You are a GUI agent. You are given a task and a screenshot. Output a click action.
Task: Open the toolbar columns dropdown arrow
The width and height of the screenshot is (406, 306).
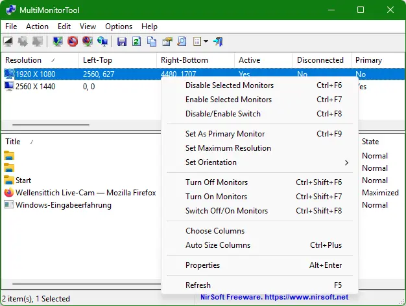(206, 41)
